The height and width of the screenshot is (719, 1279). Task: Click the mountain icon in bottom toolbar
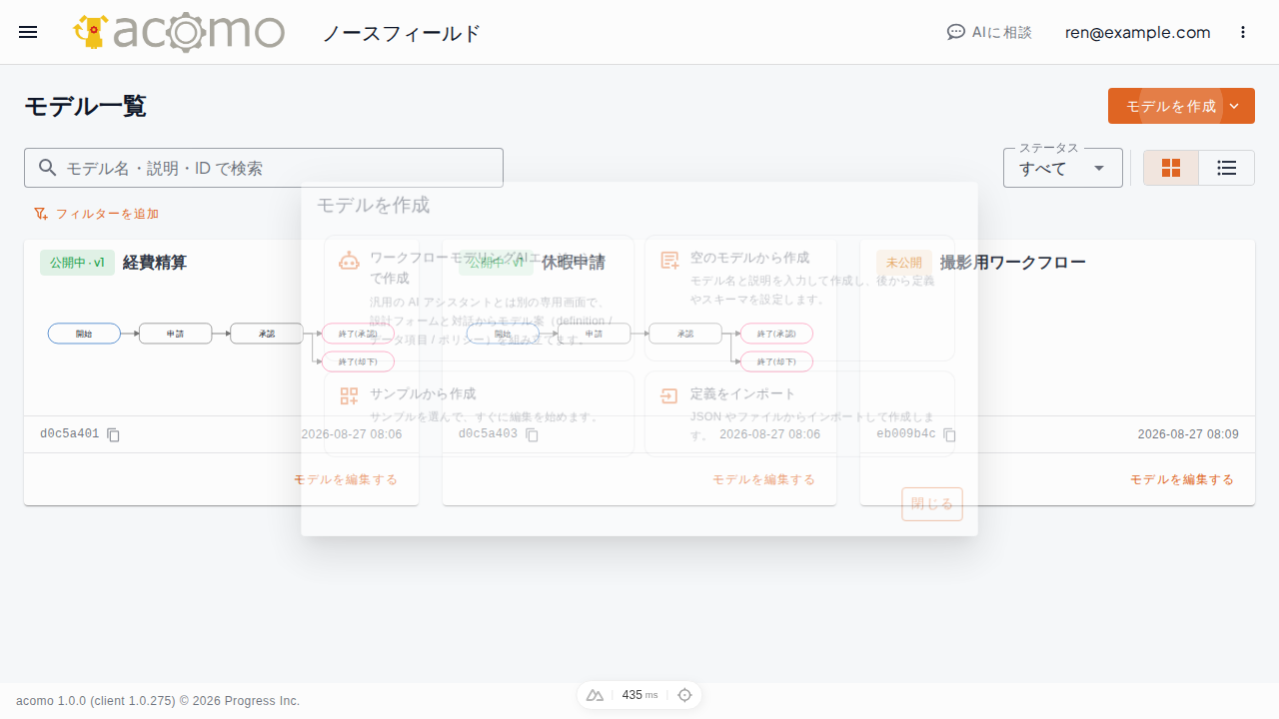596,695
